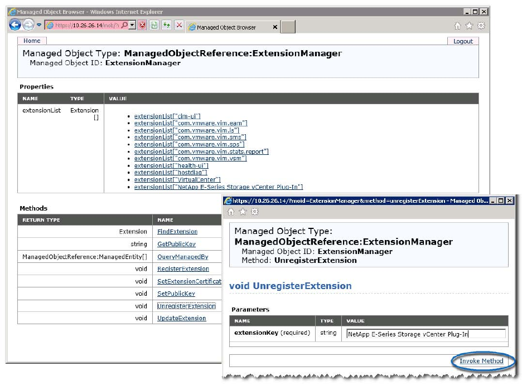Click the browser Forward arrow button
The height and width of the screenshot is (386, 522).
(28, 25)
